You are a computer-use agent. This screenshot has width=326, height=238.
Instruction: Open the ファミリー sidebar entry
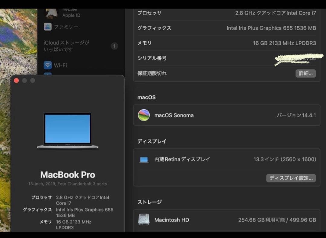tap(66, 27)
